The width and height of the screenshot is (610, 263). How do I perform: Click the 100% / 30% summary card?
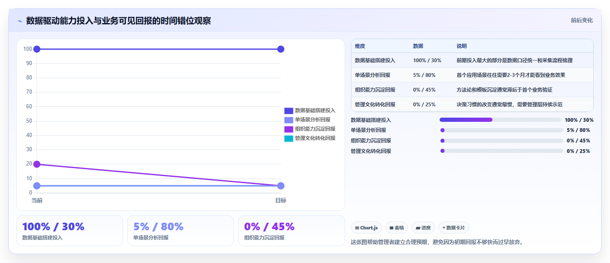(70, 231)
